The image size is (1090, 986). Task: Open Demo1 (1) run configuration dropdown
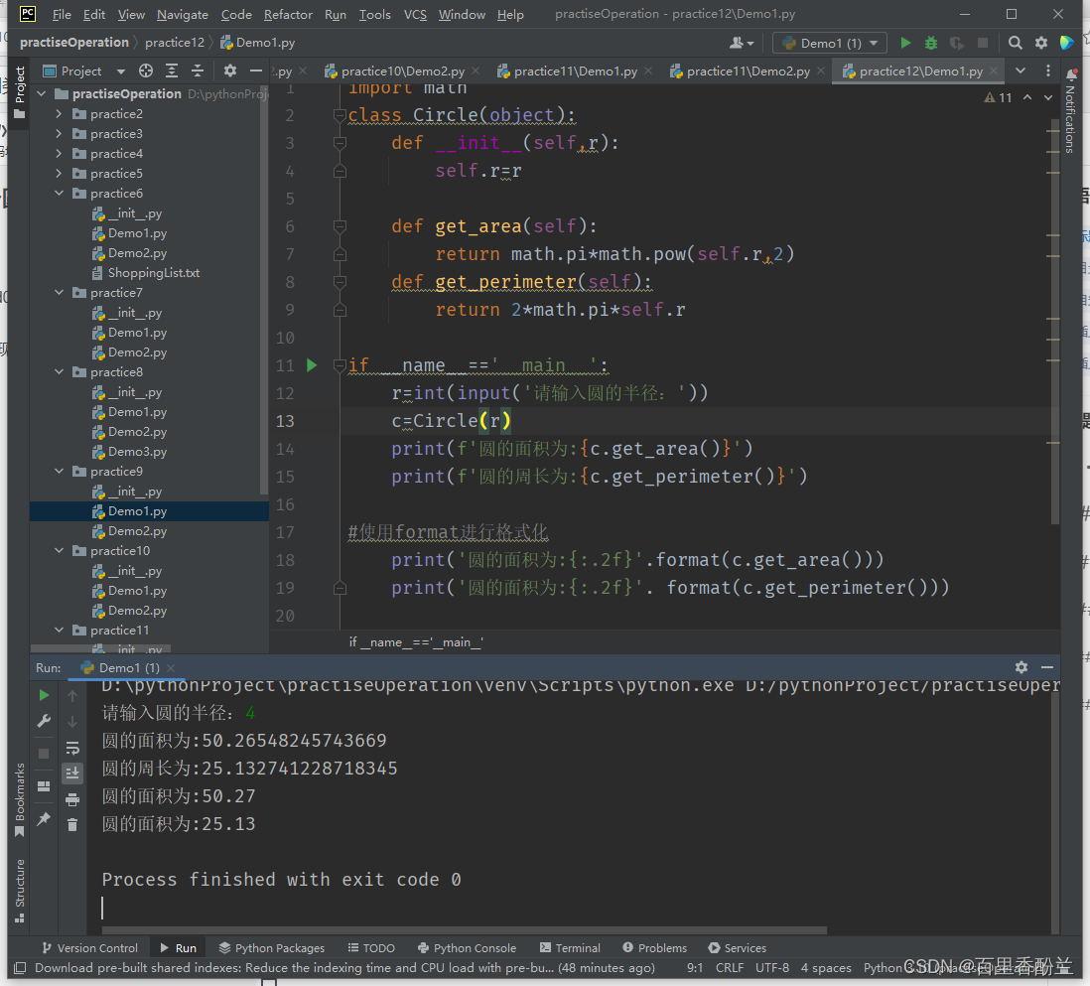pos(829,43)
